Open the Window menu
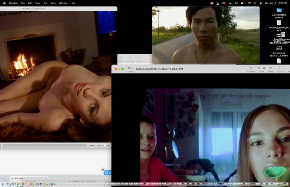 63,3
